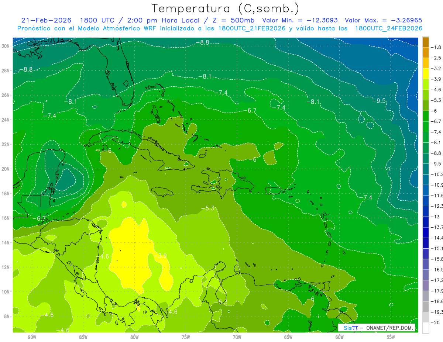Image resolution: width=443 pixels, height=342 pixels.
Task: Click the "70W" longitude axis label
Action: click(x=237, y=337)
